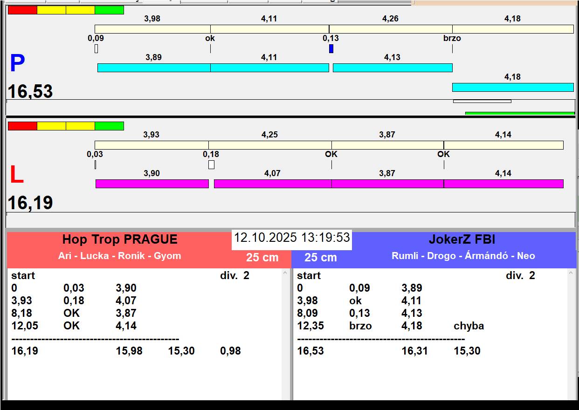Image resolution: width=579 pixels, height=410 pixels.
Task: Click the cyan 3,89 run bar
Action: coord(154,68)
